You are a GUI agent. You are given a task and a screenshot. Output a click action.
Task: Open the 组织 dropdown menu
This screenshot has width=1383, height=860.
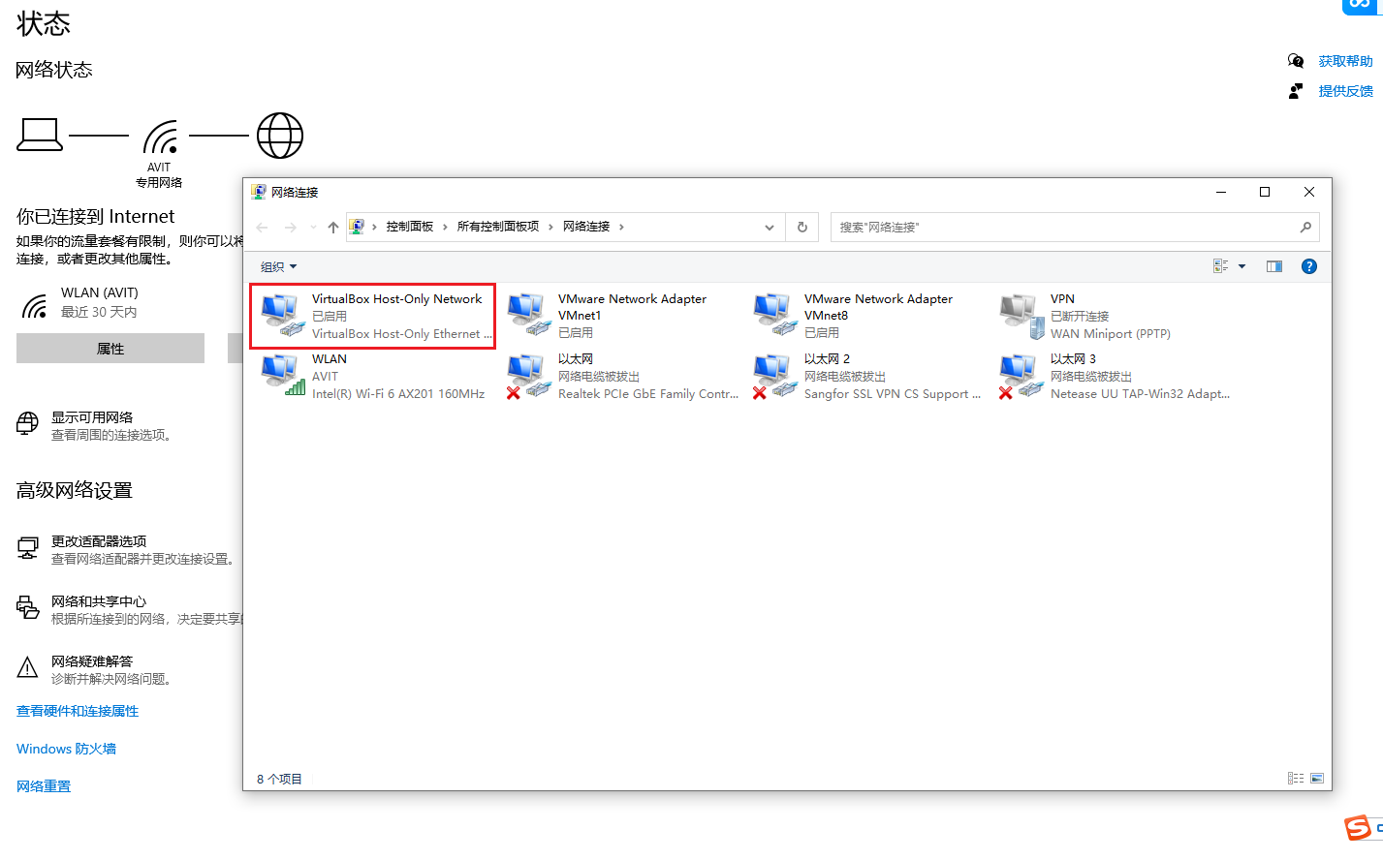point(279,266)
